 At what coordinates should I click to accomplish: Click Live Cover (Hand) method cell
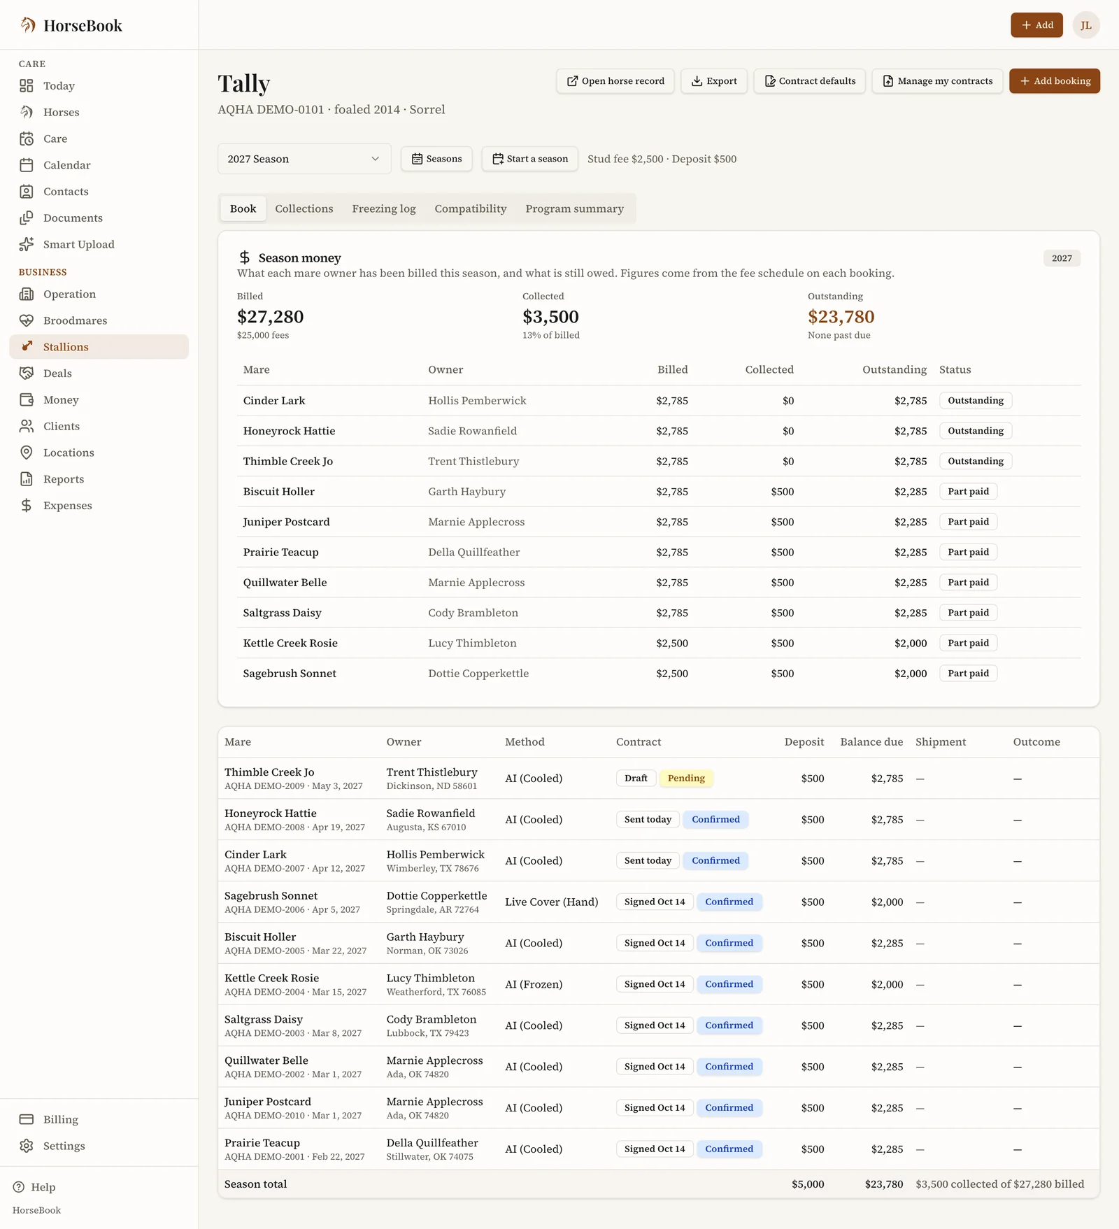(552, 902)
